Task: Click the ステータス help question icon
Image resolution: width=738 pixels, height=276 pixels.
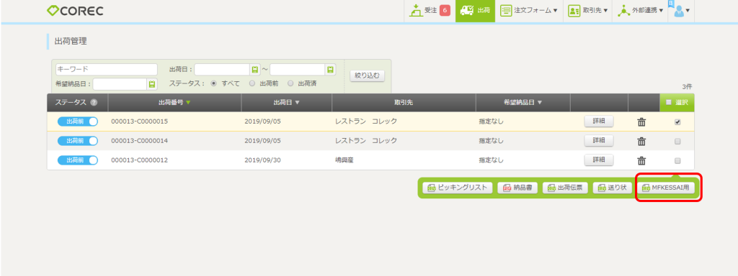Action: [x=94, y=102]
